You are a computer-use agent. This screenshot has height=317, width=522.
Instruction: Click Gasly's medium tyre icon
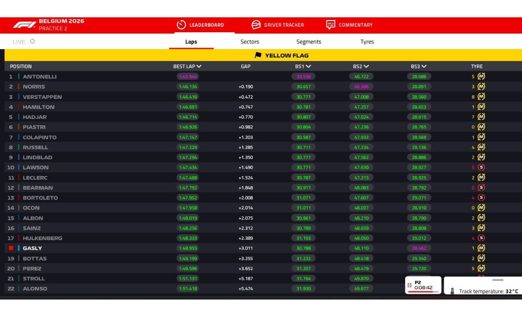coord(481,248)
